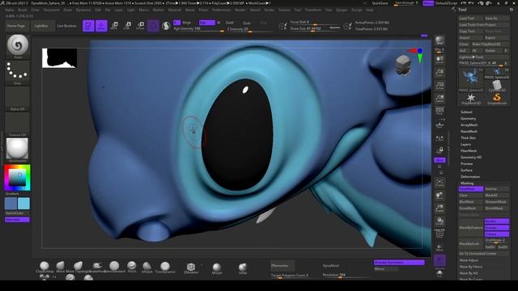
Task: Expand the Geometry section
Action: coord(468,119)
